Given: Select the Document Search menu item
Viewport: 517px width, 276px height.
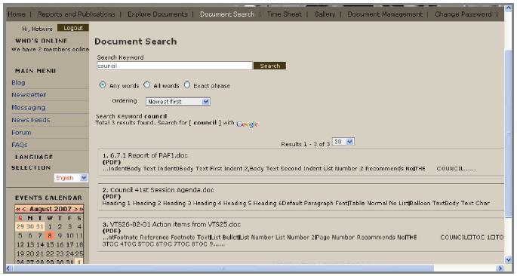Looking at the screenshot, I should [227, 14].
